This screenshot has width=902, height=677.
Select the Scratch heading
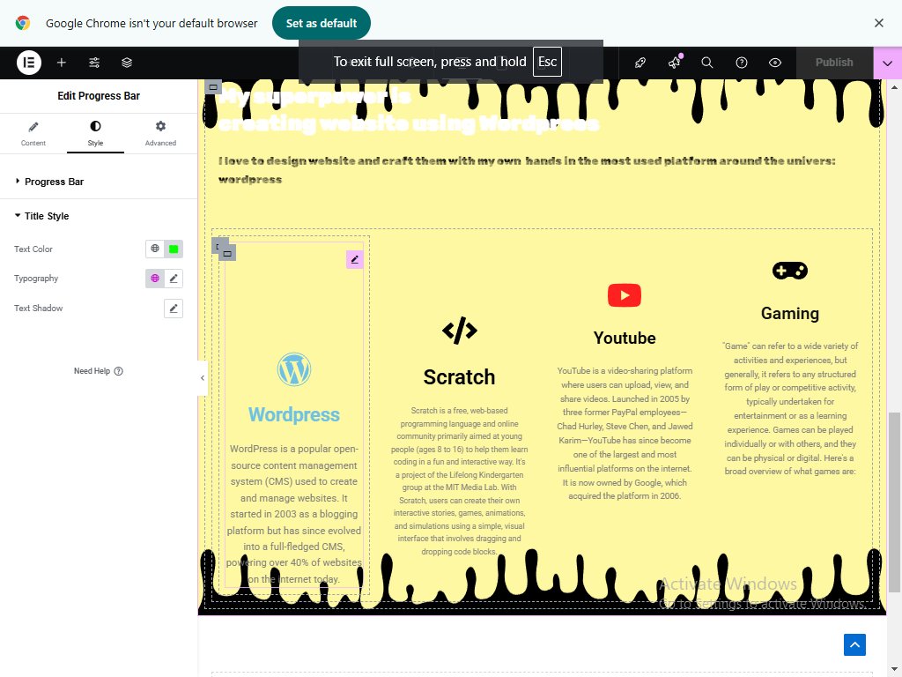[x=459, y=377]
